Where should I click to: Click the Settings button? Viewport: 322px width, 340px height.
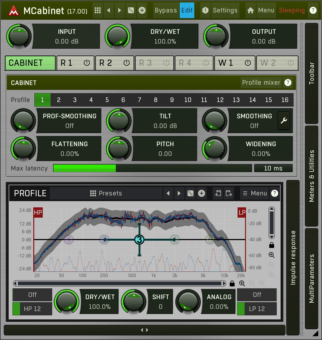click(225, 10)
